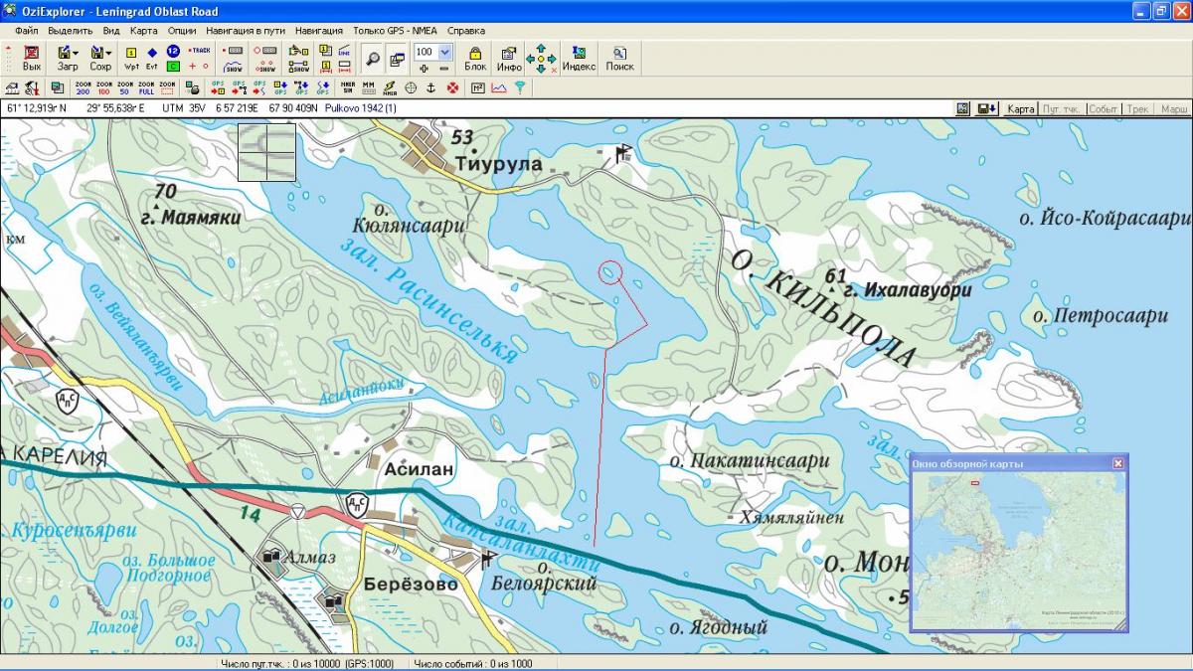Click the anchor alarm icon
This screenshot has width=1193, height=671.
click(x=431, y=88)
